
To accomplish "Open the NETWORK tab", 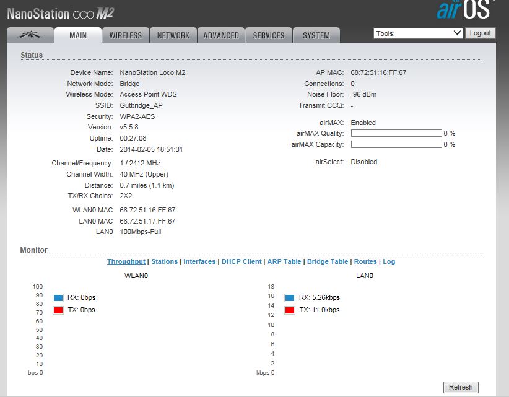I will point(173,35).
